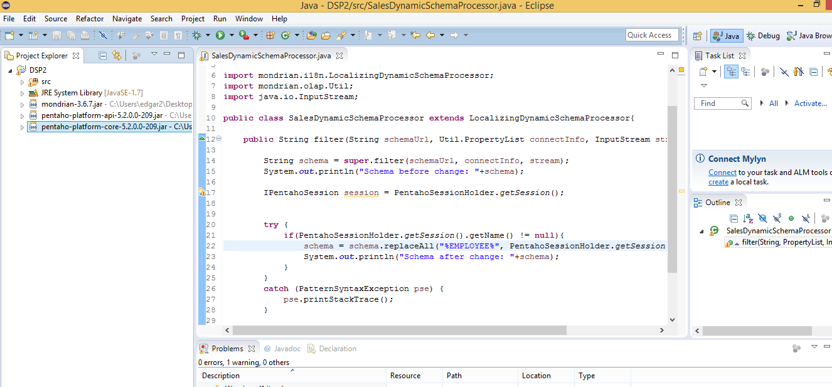Collapse All in Project Explorer toolbar
832x387 pixels.
click(103, 55)
